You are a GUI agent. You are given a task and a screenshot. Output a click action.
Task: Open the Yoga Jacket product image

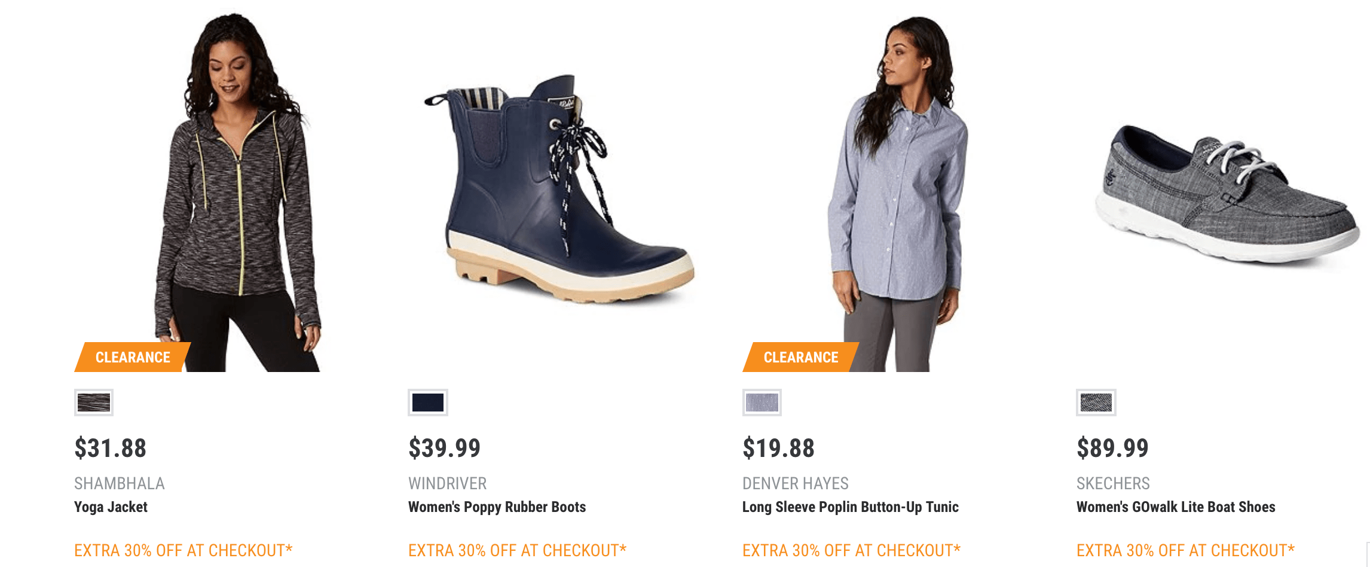(238, 191)
